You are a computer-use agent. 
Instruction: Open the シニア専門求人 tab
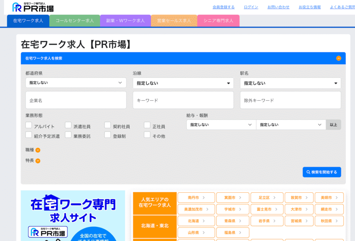[218, 21]
